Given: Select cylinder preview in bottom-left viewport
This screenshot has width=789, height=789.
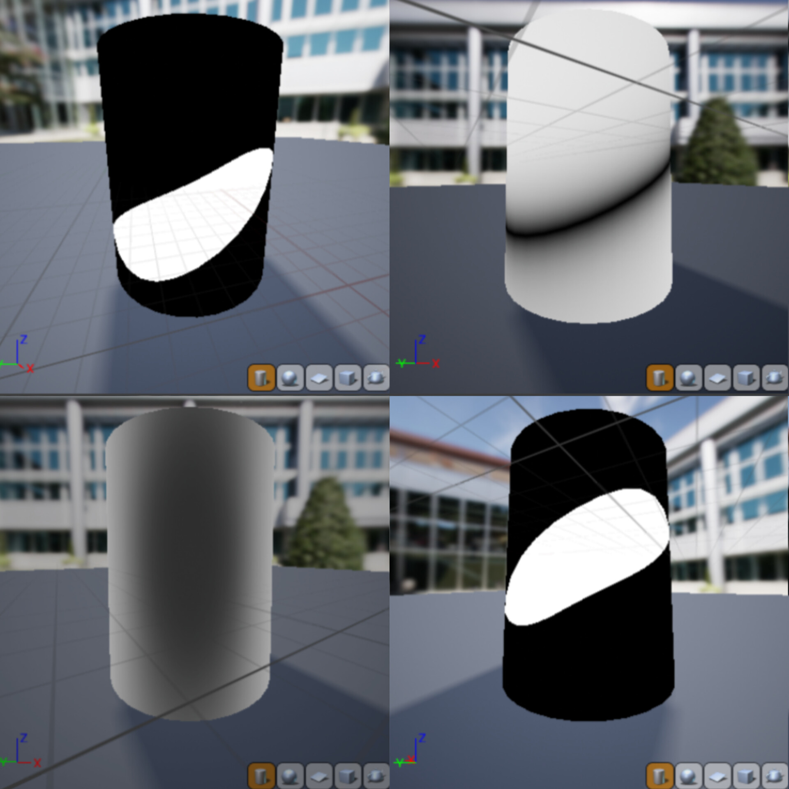Looking at the screenshot, I should (x=261, y=776).
